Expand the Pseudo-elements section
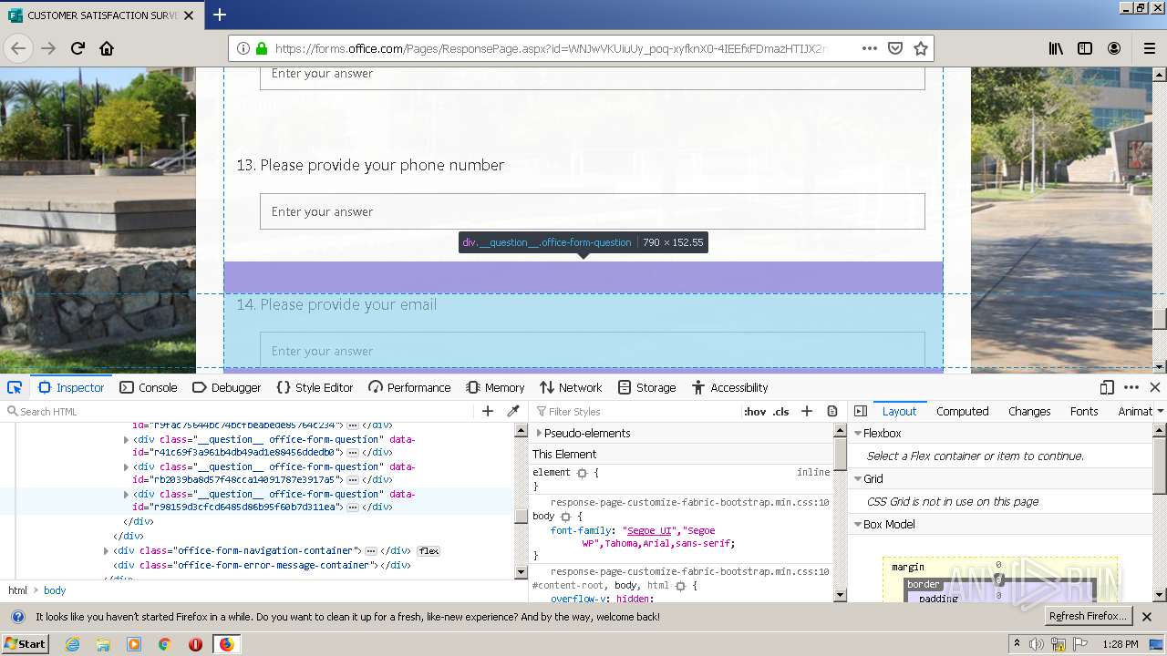 point(539,433)
